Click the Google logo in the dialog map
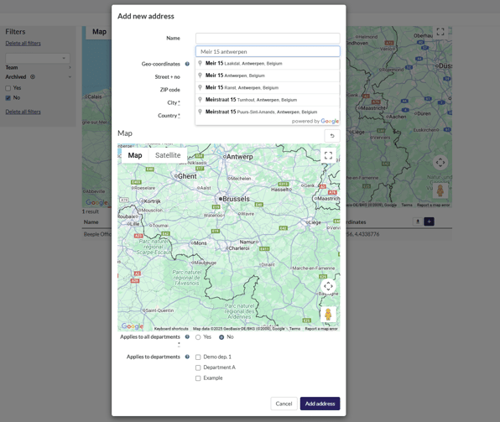Viewport: 500px width, 422px height. [133, 326]
